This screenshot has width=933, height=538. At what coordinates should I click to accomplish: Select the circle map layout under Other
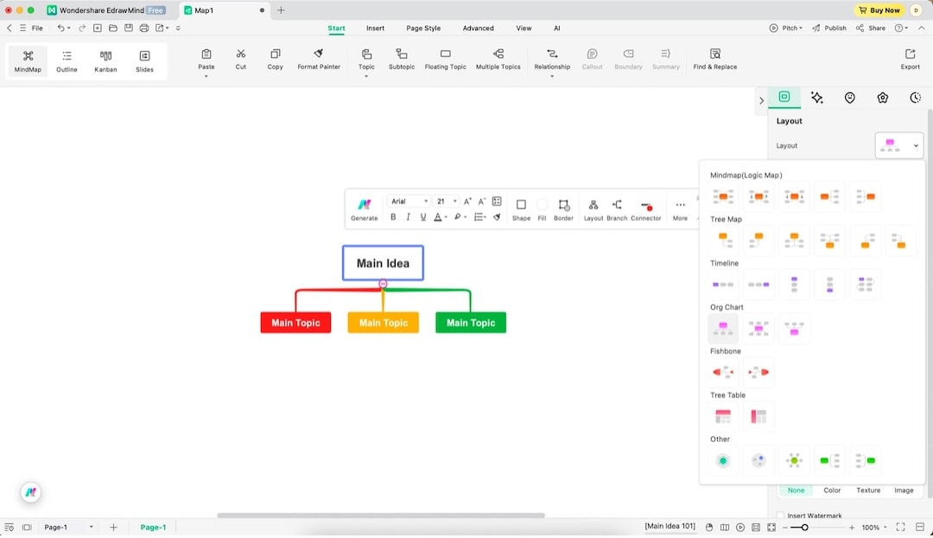click(x=723, y=460)
